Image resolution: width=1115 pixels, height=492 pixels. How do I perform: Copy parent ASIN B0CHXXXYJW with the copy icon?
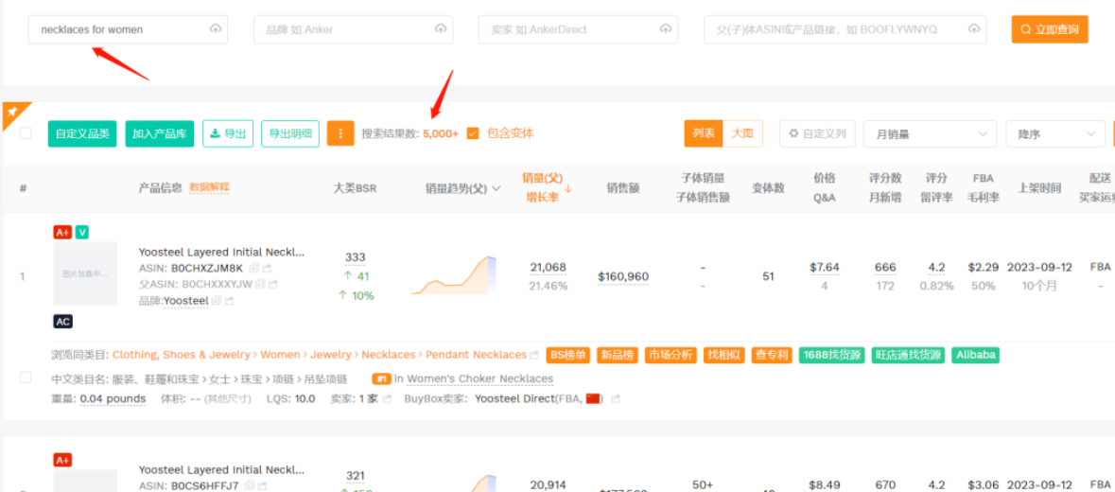coord(260,285)
